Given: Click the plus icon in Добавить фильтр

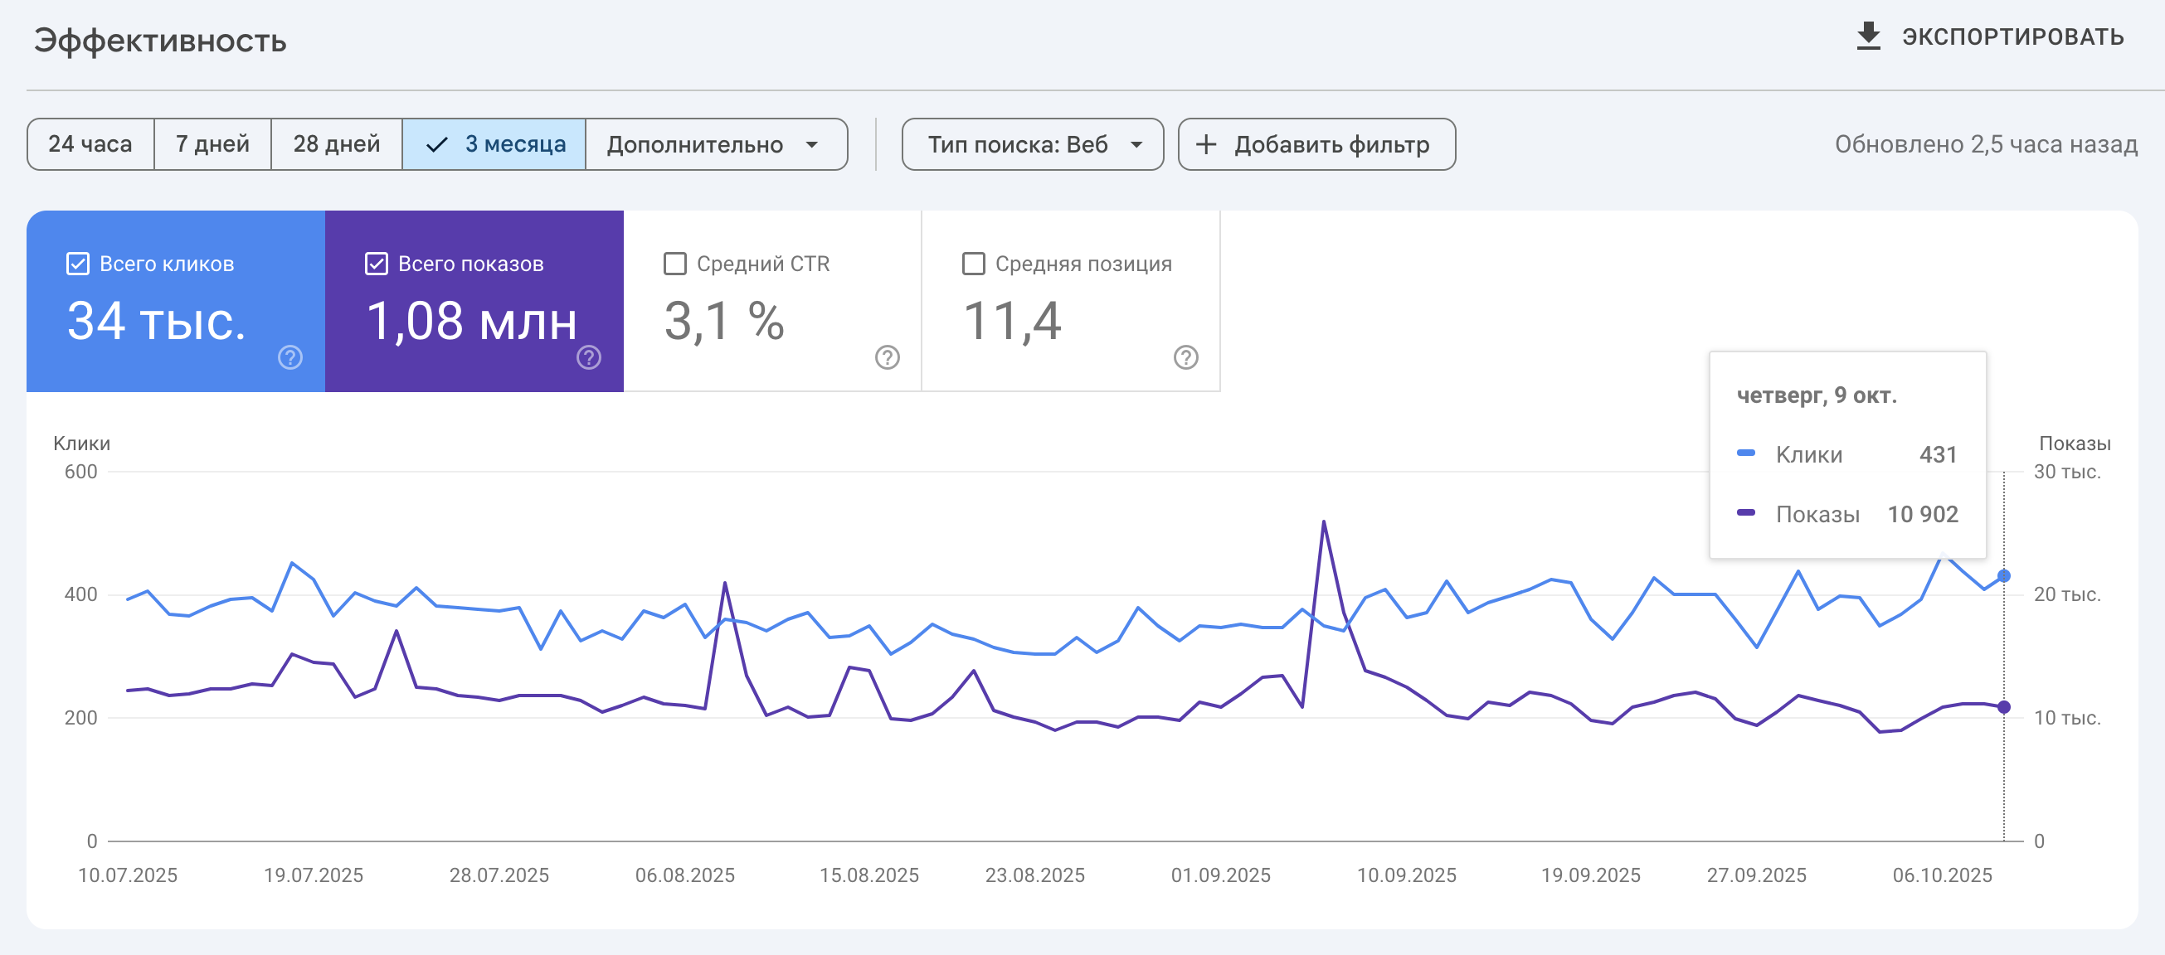Looking at the screenshot, I should (x=1206, y=144).
